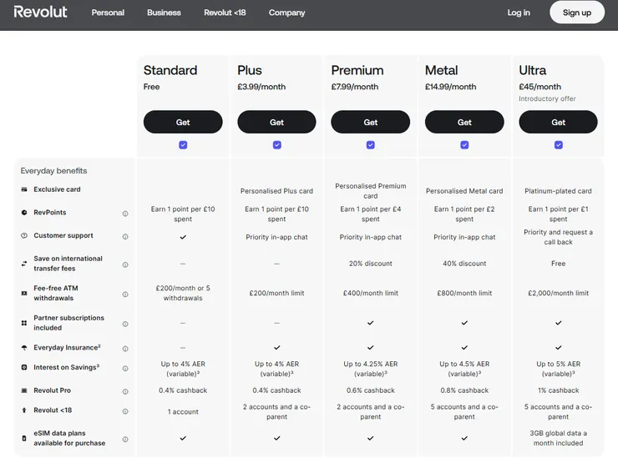The width and height of the screenshot is (618, 458).
Task: Click the Interest on Savings icon
Action: (24, 367)
